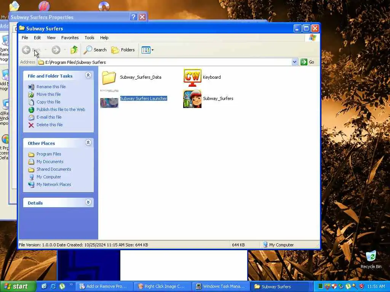Minimize the Subway Surfers window

click(297, 29)
